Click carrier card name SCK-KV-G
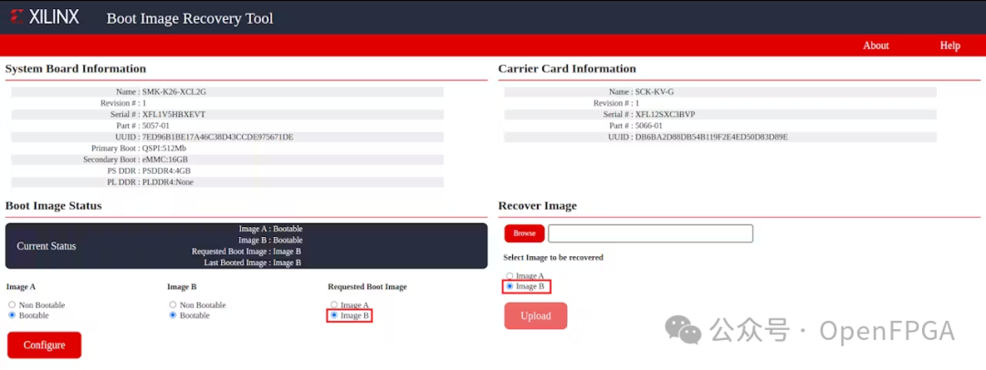Viewport: 986px width, 370px height. click(x=654, y=92)
